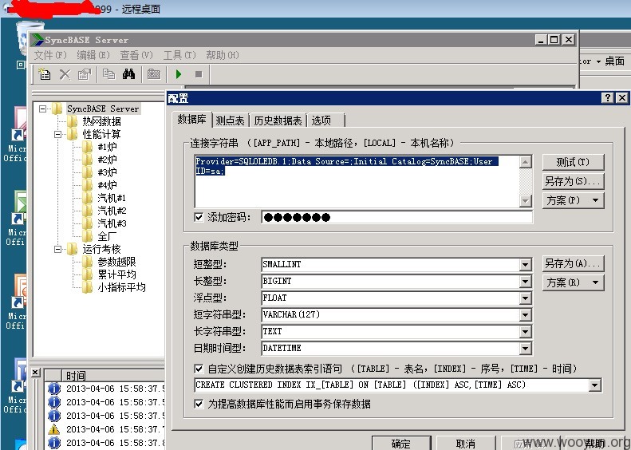Click the 测试(T) button

point(573,162)
